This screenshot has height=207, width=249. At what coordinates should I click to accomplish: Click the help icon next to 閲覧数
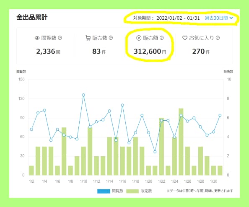click(x=60, y=38)
